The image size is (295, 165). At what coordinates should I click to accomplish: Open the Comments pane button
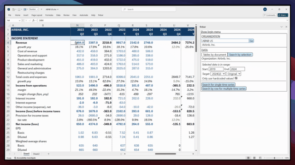coord(270,15)
